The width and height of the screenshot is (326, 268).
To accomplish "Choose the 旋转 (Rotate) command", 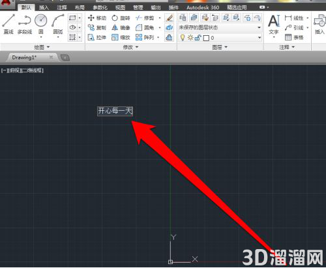I will pyautogui.click(x=121, y=18).
